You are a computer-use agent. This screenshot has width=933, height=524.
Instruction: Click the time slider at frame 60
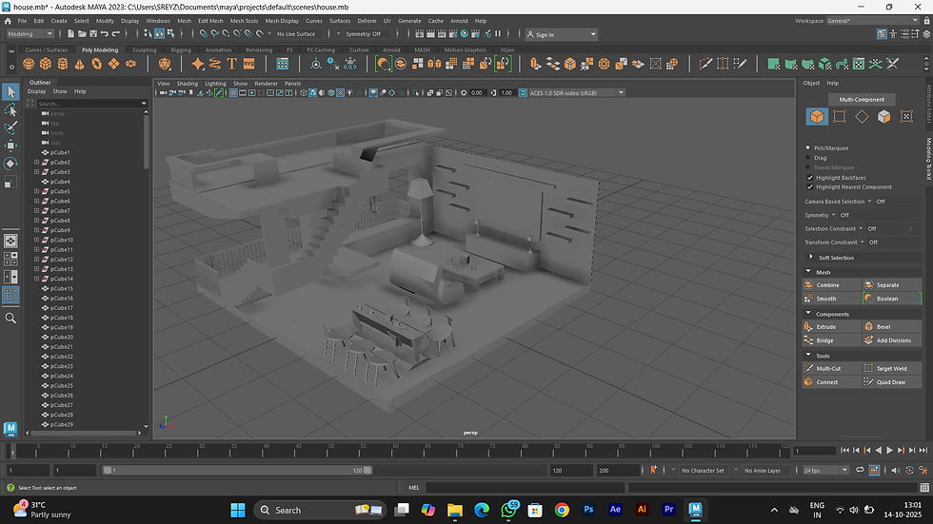[x=396, y=452]
